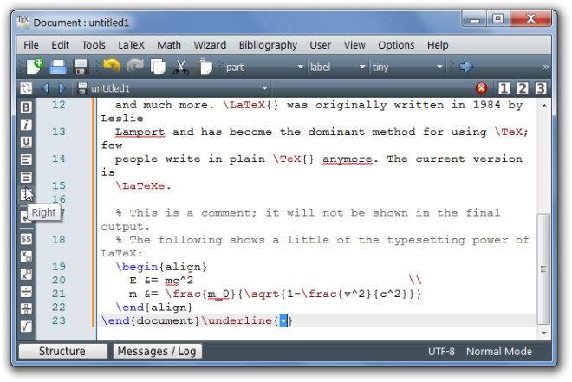Screen dimensions: 572x382
Task: Click the \begin{align} line in editor
Action: click(x=161, y=267)
